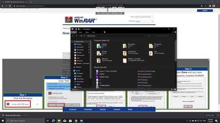The height and width of the screenshot is (123, 220).
Task: Open address bar history dropdown in File Explorer
Action: pyautogui.click(x=145, y=36)
